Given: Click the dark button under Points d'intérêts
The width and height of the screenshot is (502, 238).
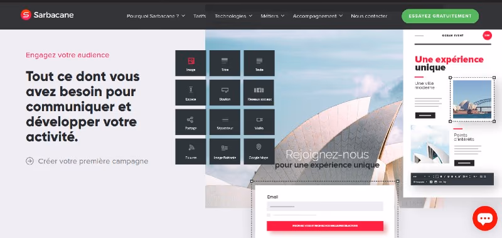Looking at the screenshot, I should [464, 163].
